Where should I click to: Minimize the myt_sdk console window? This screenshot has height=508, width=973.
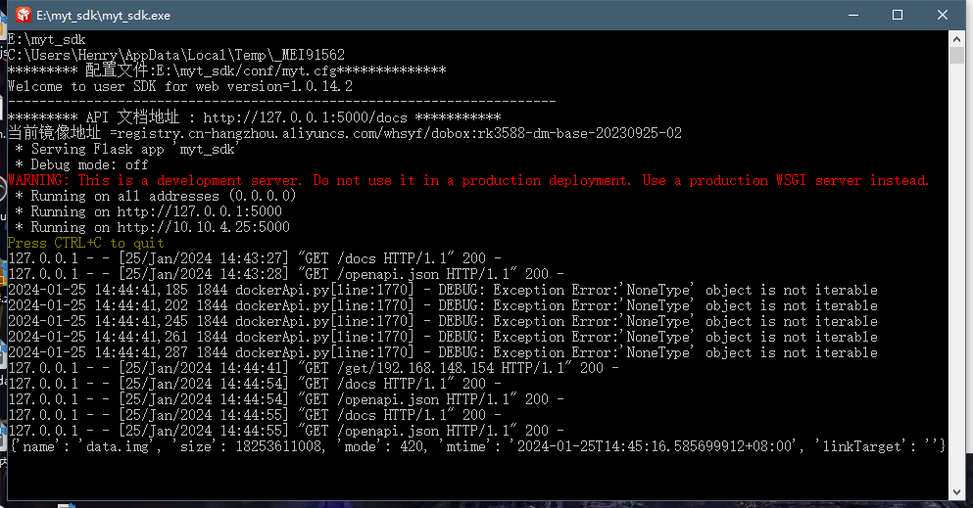(851, 16)
